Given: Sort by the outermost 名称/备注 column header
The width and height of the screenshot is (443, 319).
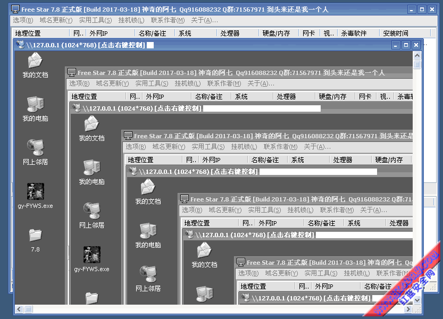Looking at the screenshot, I should coord(155,33).
